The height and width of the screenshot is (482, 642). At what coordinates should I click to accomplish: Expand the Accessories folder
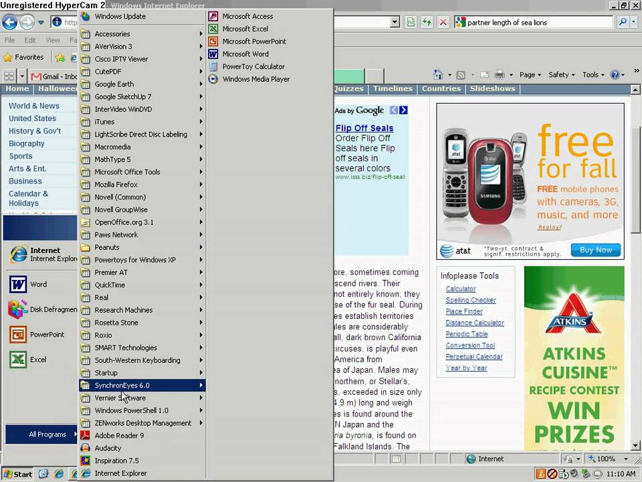142,34
